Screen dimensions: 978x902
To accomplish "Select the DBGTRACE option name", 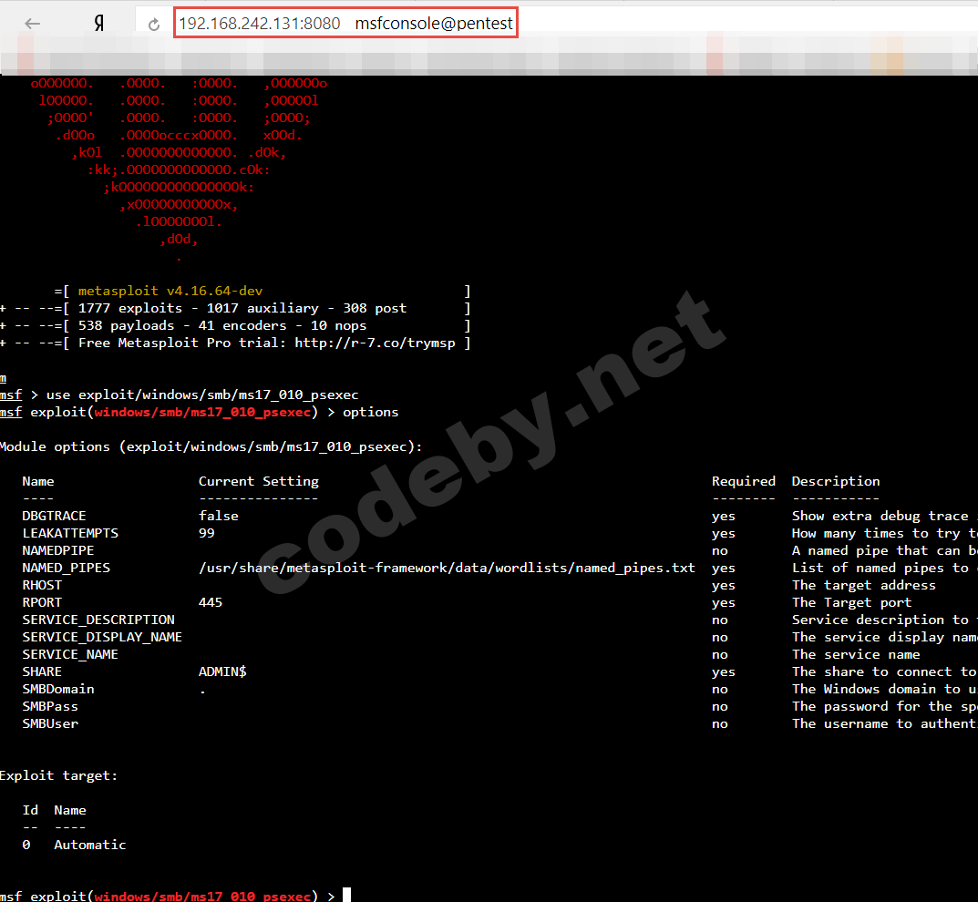I will [55, 516].
